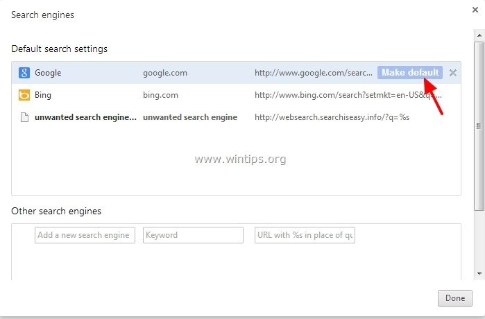Image resolution: width=485 pixels, height=319 pixels.
Task: Click the bing.com keyword cell
Action: [160, 95]
